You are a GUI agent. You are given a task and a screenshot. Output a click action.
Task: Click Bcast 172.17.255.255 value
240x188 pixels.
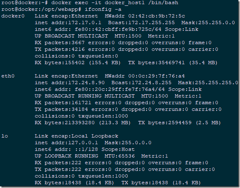click(141, 23)
